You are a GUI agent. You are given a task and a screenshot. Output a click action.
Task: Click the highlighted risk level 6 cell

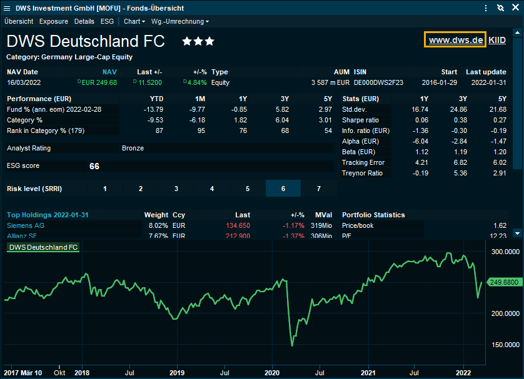[x=283, y=189]
